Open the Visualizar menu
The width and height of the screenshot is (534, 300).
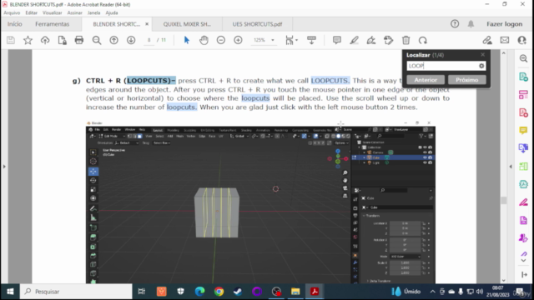(52, 12)
